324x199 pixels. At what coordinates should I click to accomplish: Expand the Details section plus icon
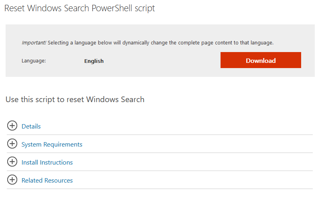coord(12,126)
